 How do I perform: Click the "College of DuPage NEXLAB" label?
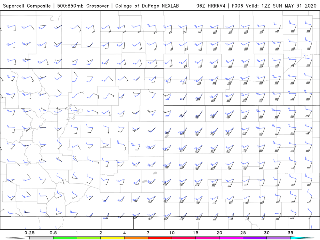tap(147, 6)
